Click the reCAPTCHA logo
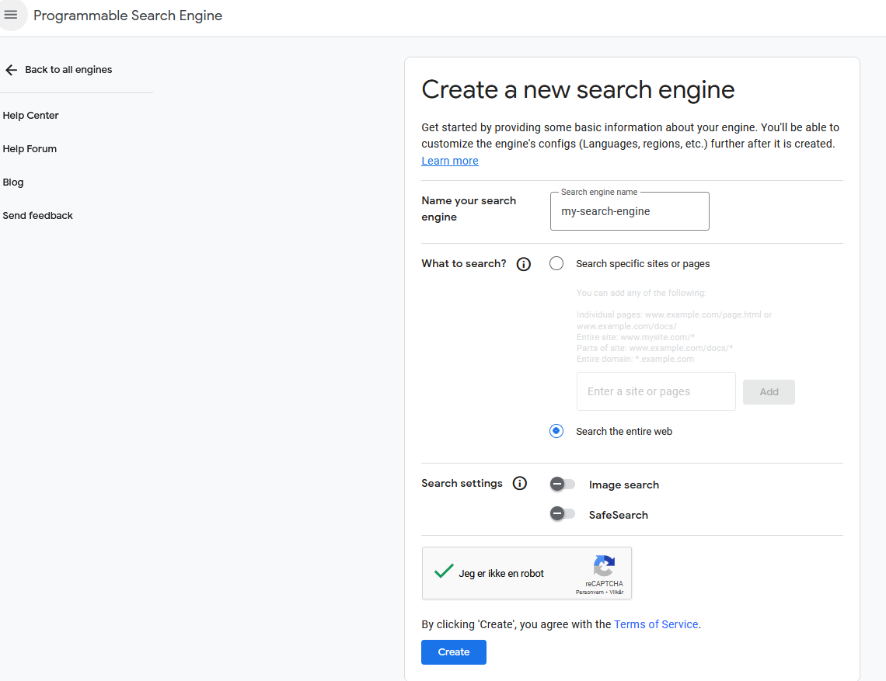This screenshot has height=681, width=886. click(604, 566)
